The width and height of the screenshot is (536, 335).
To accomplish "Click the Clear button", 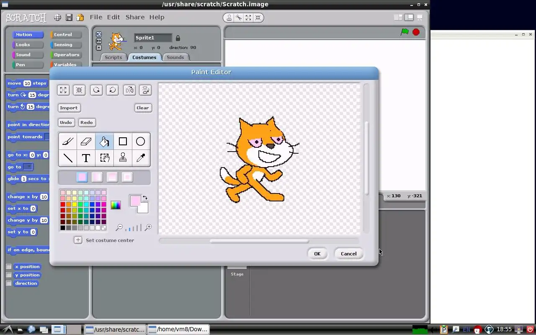I will pos(143,108).
